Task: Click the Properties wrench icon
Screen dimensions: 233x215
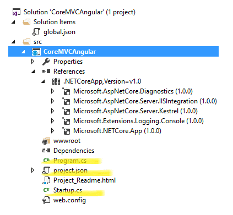Action: point(46,62)
